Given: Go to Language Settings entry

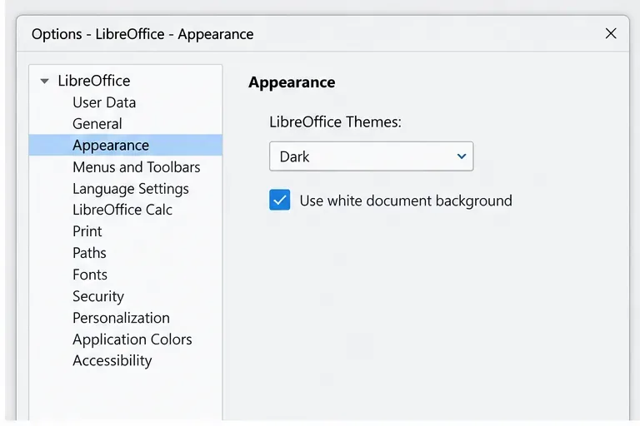Looking at the screenshot, I should coord(131,189).
